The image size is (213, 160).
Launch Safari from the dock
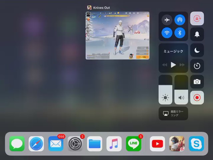(x=36, y=144)
